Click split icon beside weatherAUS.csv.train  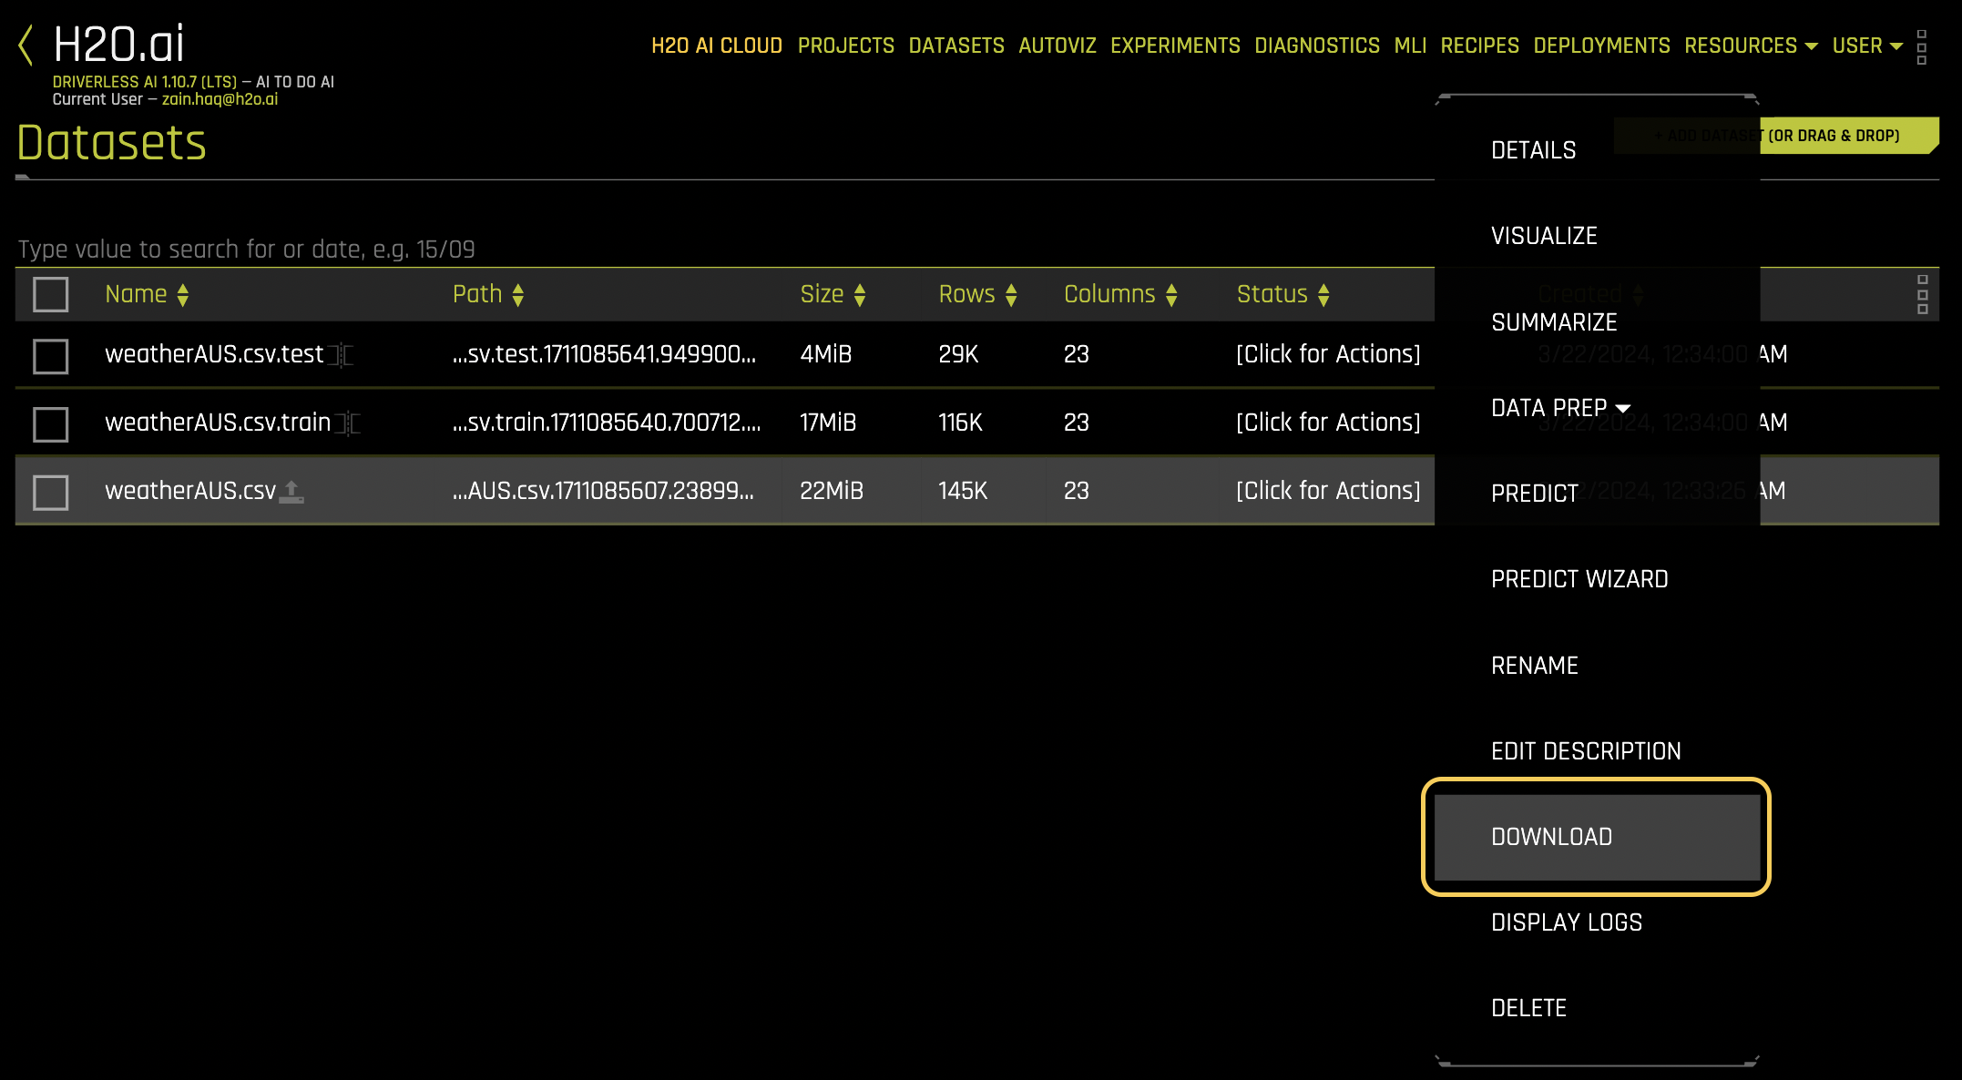click(349, 423)
